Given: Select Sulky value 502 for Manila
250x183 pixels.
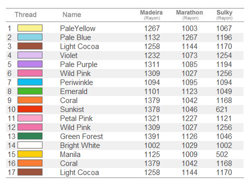Looking at the screenshot, I should pos(222,154).
